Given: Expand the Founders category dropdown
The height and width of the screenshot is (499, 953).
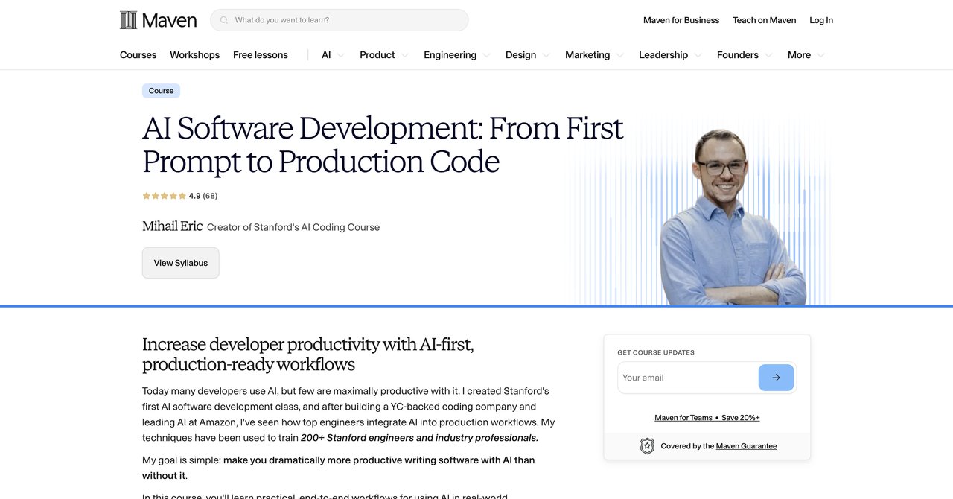Looking at the screenshot, I should click(x=745, y=55).
